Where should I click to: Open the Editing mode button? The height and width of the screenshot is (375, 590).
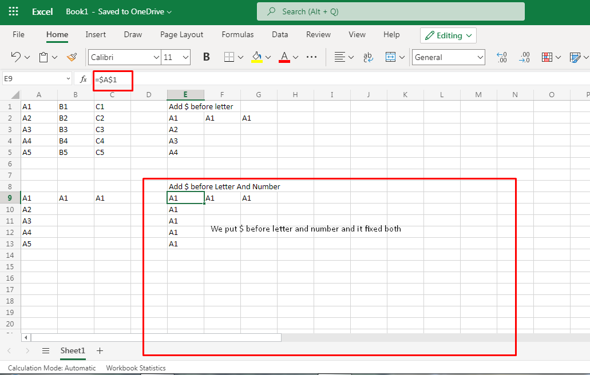tap(448, 35)
